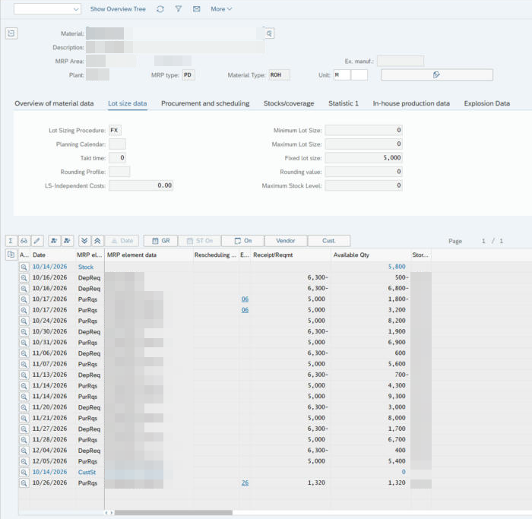Image resolution: width=532 pixels, height=519 pixels.
Task: Click the pencil change element icon
Action: pyautogui.click(x=37, y=241)
